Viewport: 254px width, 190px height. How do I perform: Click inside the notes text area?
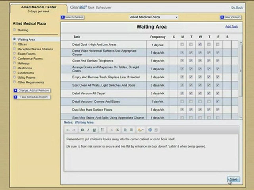point(151,152)
